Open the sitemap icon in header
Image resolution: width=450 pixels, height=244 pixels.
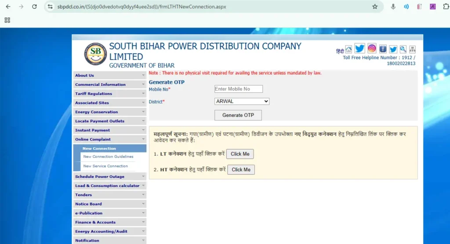click(x=412, y=50)
